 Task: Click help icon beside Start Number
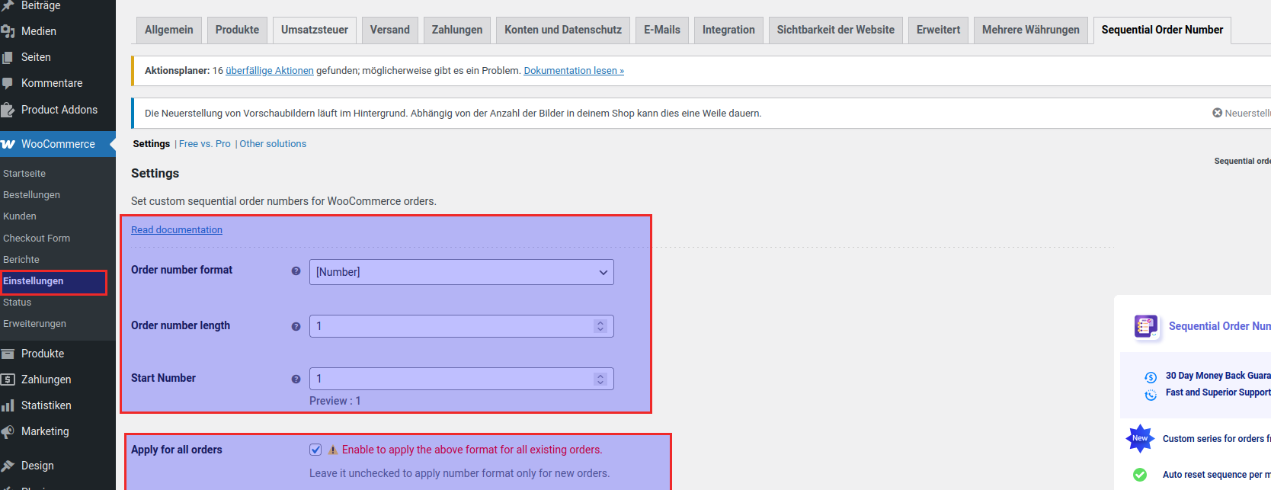pos(296,379)
